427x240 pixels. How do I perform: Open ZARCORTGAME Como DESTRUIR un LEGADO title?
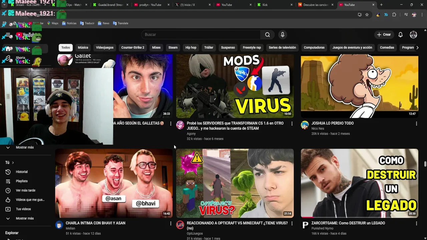point(348,223)
